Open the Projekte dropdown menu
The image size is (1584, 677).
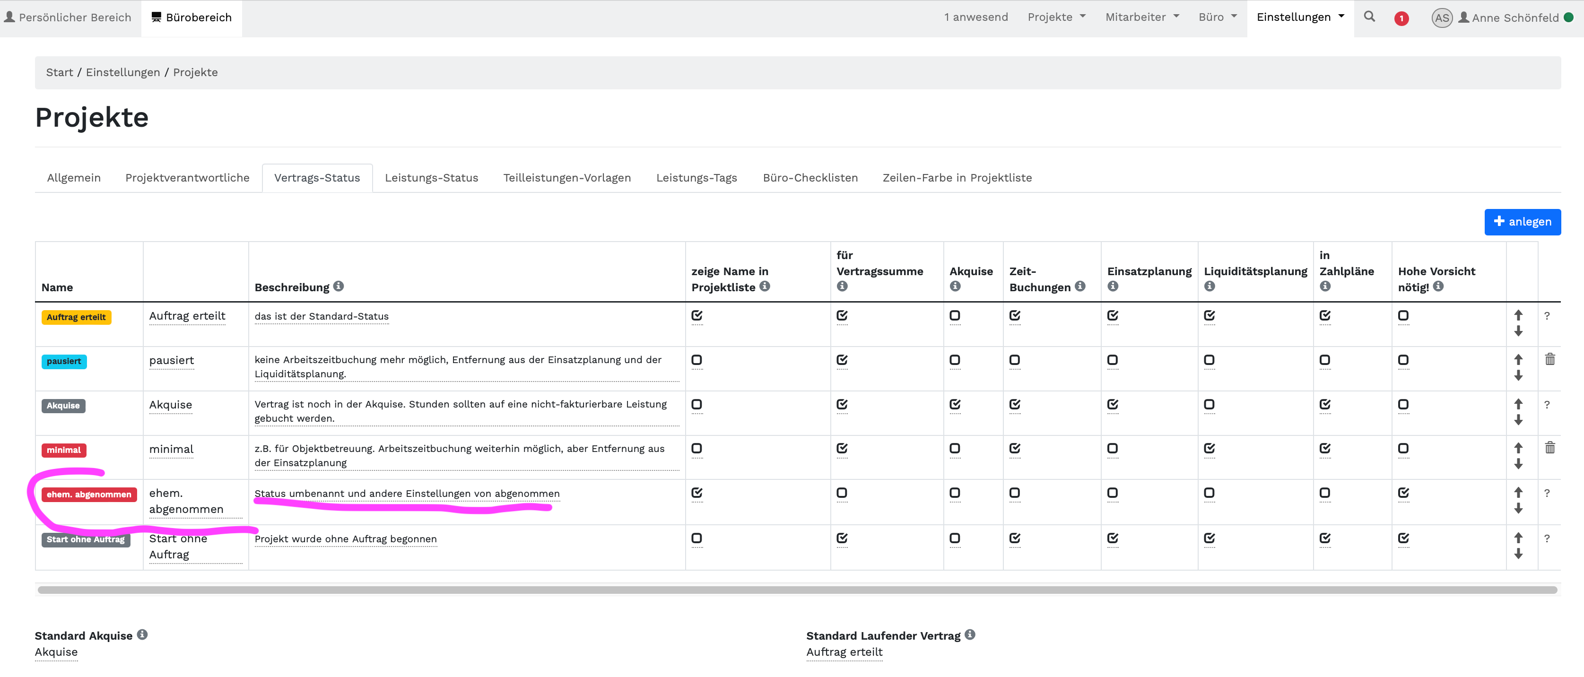click(1056, 17)
